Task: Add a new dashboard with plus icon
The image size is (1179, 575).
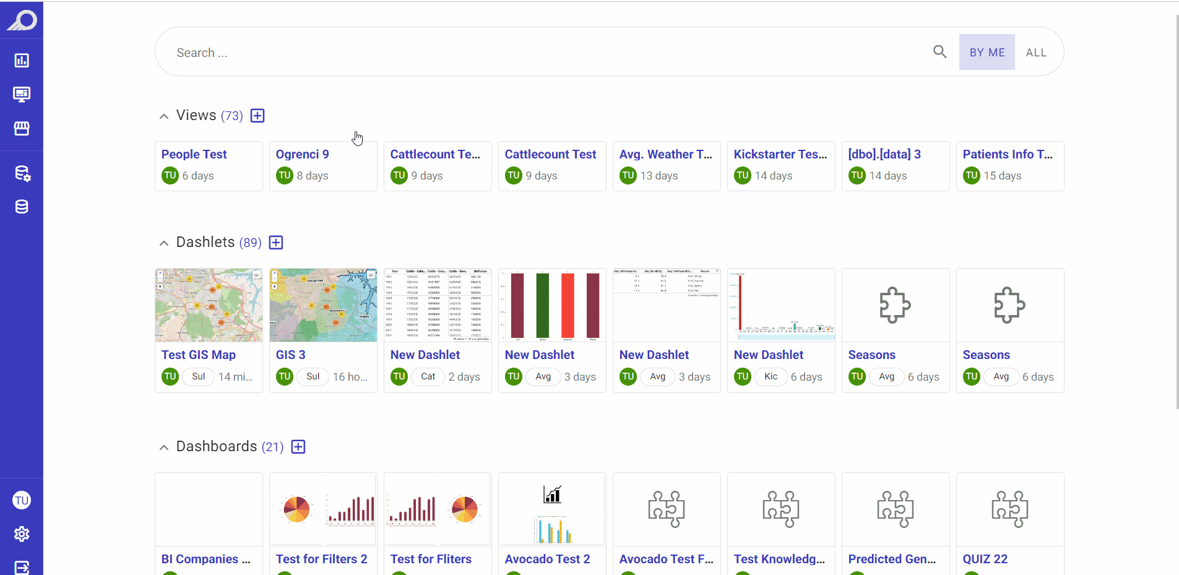Action: pyautogui.click(x=298, y=447)
